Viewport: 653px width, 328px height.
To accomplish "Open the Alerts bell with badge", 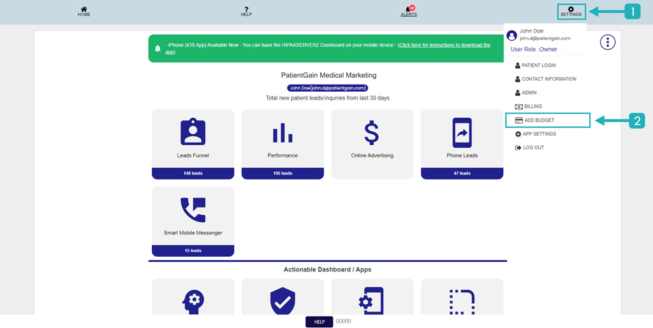I will pyautogui.click(x=409, y=11).
